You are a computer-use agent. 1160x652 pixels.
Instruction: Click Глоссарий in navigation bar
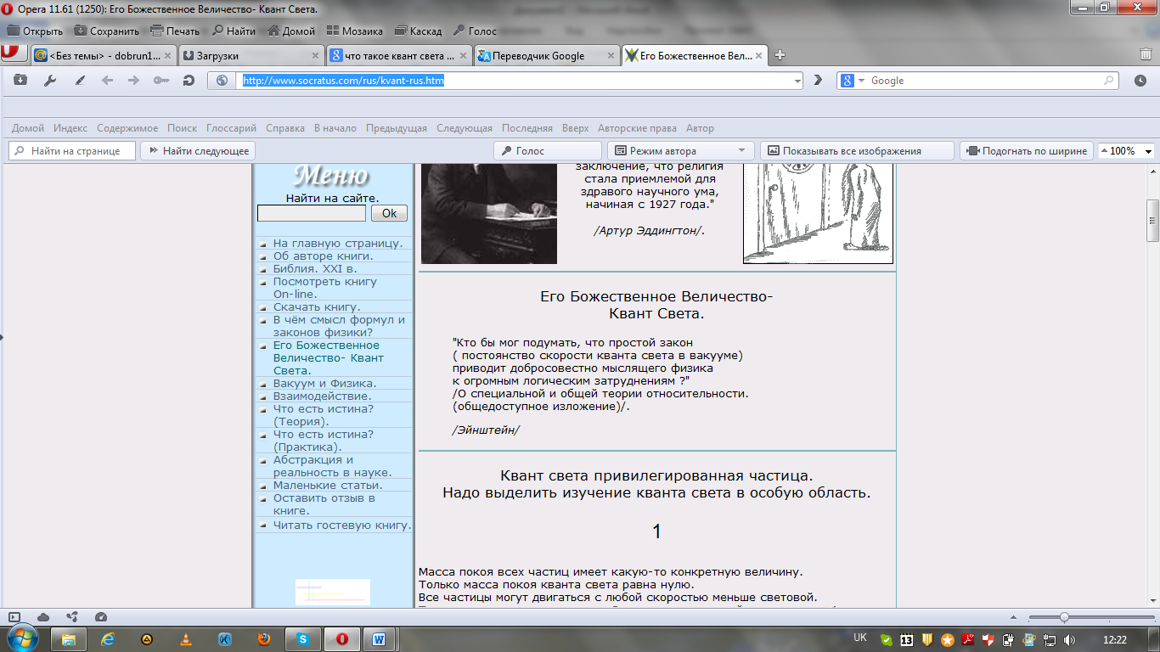(x=231, y=128)
